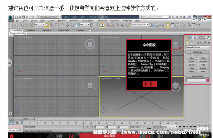Click the Save File floppy icon
This screenshot has height=138, width=213.
[24, 17]
